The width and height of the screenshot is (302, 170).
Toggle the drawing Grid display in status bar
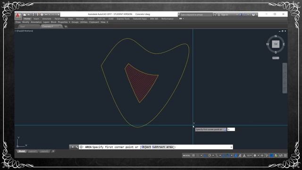click(x=193, y=155)
